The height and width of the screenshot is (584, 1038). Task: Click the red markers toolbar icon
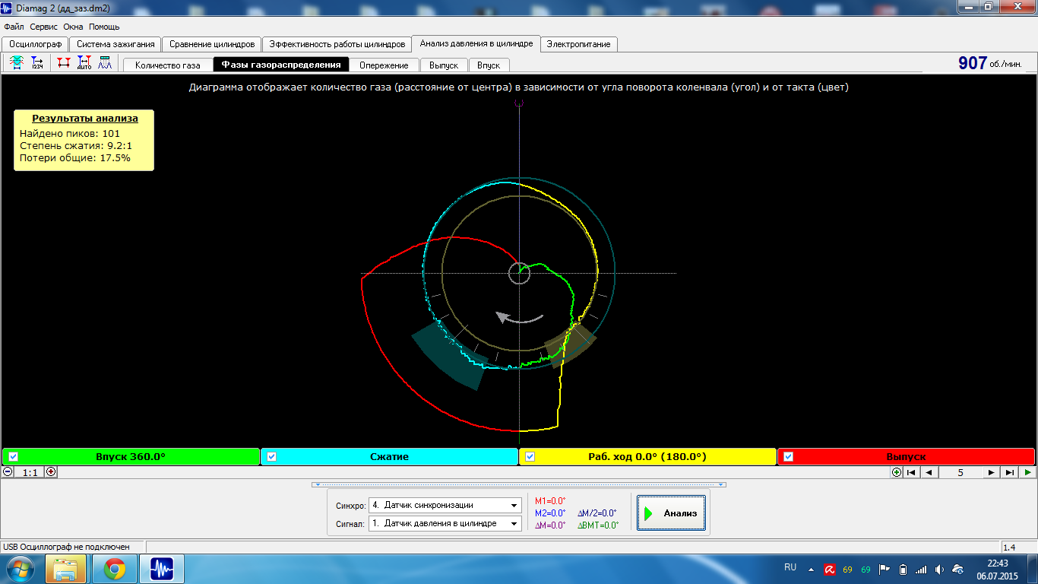(x=63, y=63)
